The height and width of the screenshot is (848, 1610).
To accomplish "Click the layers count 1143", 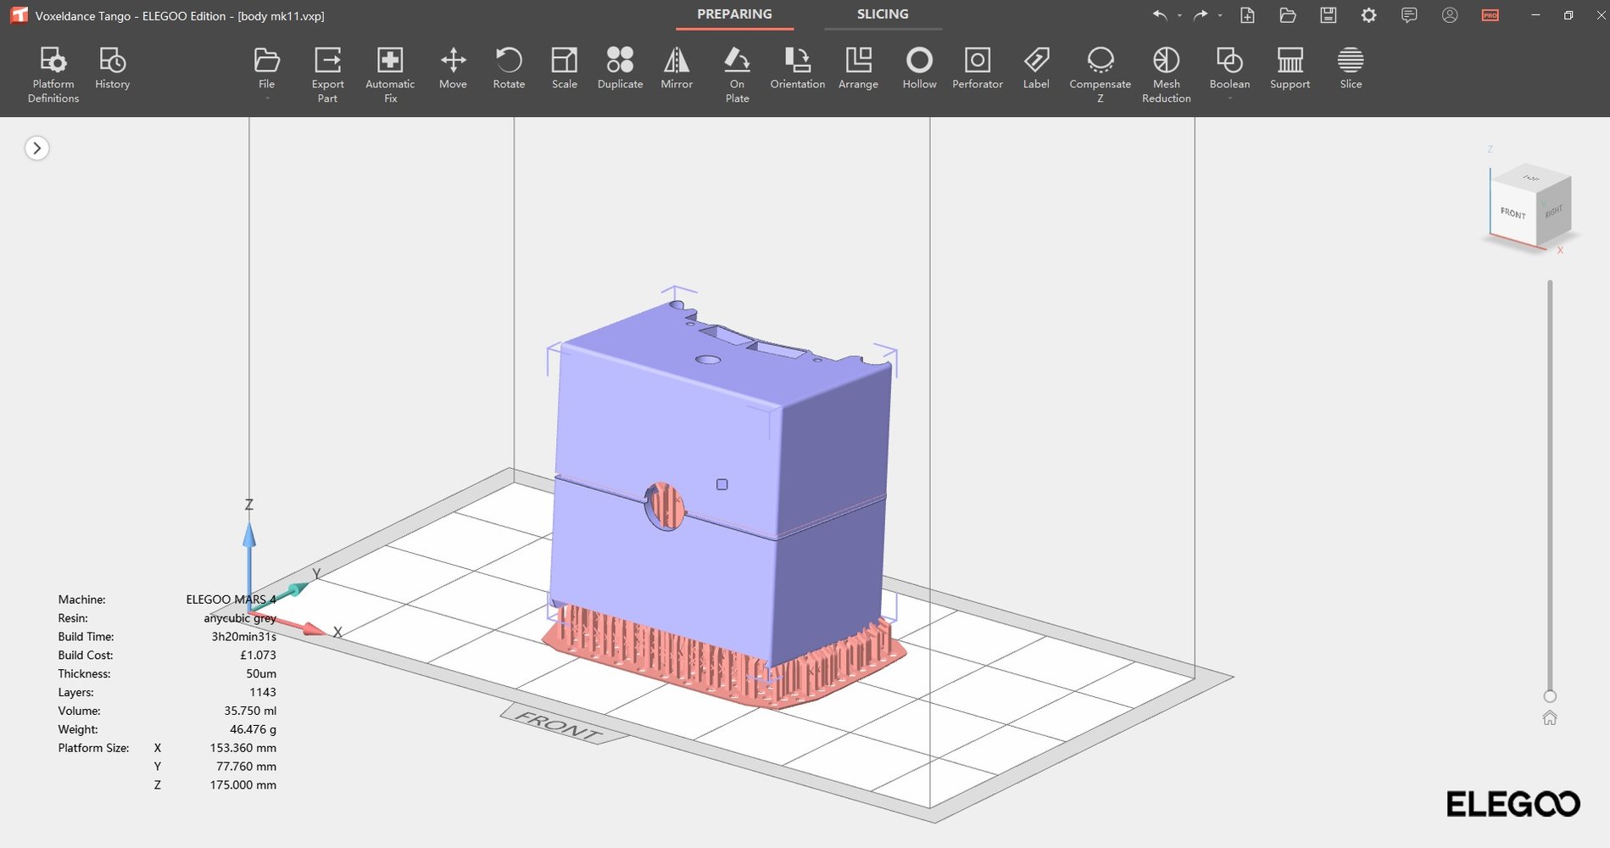I will (263, 693).
